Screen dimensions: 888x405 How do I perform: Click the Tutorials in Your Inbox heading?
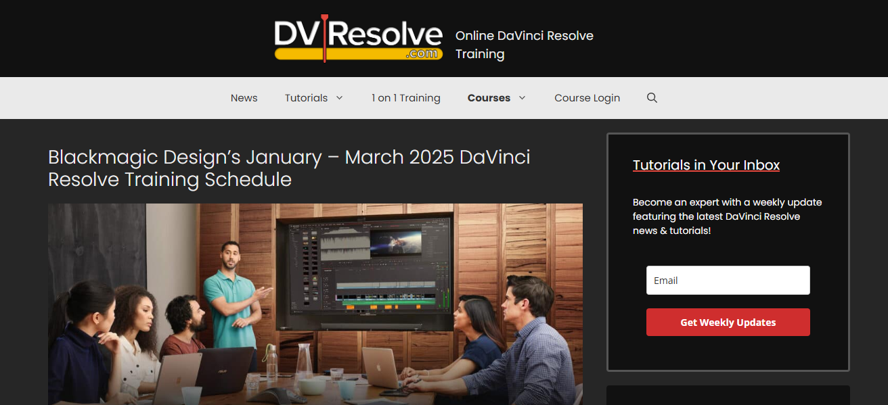706,165
